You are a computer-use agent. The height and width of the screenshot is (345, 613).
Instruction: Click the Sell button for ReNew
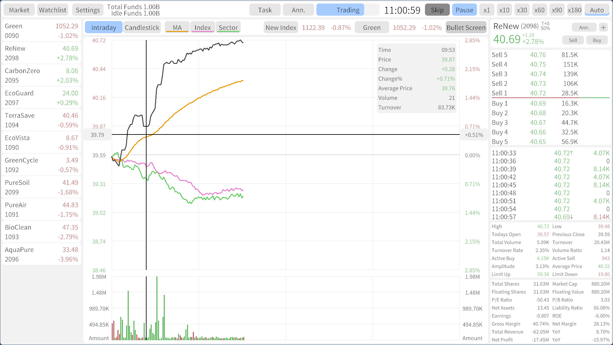(x=573, y=40)
